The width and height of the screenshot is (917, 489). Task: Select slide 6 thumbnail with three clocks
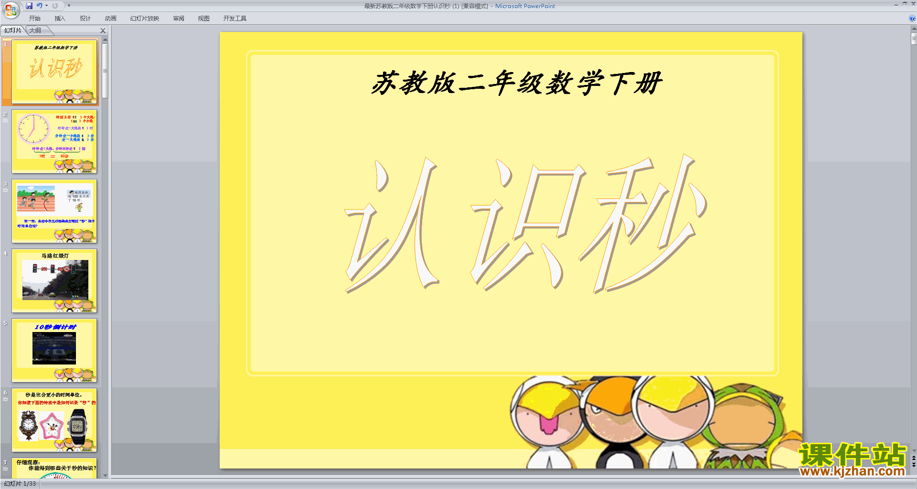point(54,420)
